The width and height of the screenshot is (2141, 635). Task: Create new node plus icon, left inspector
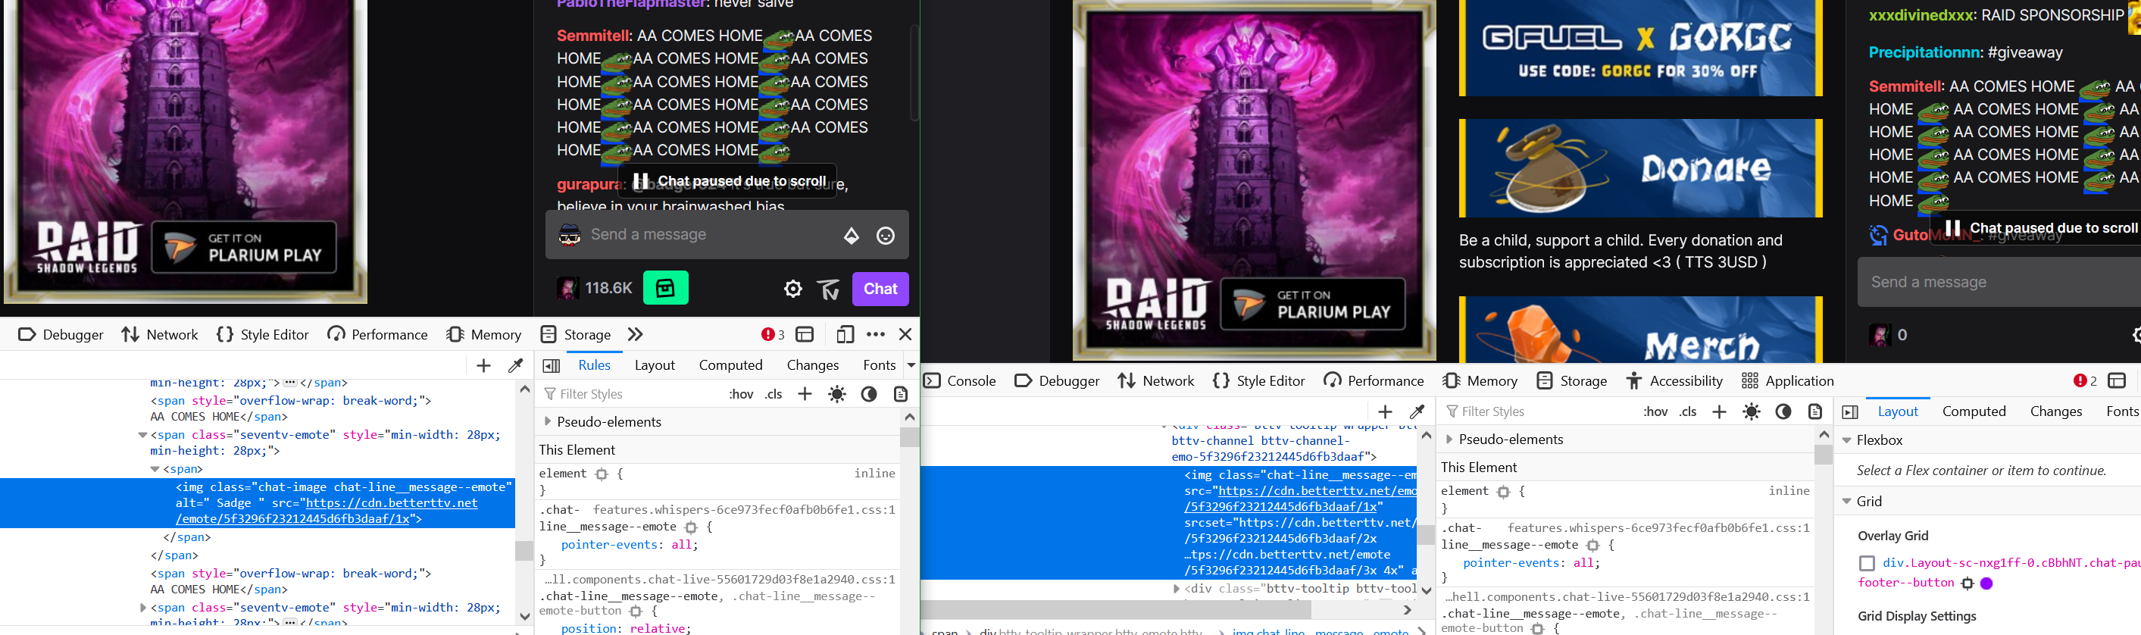483,366
